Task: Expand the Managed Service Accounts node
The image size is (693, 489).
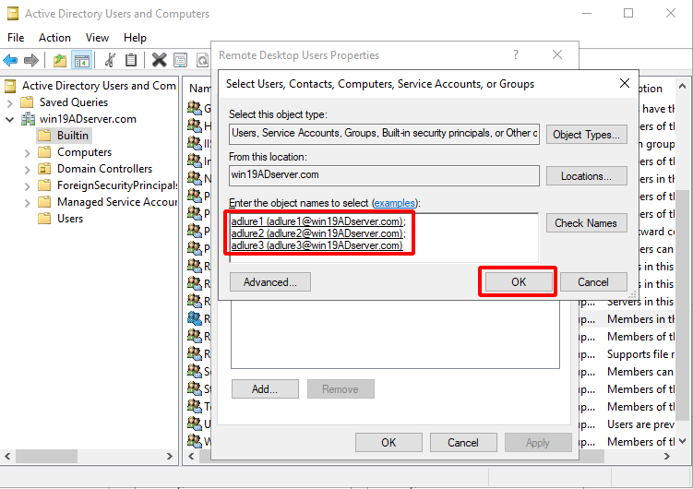Action: pos(28,203)
